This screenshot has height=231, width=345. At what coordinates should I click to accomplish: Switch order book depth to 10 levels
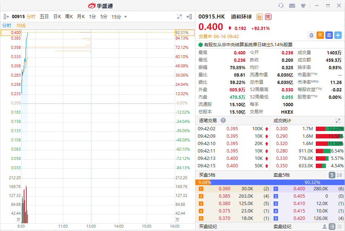click(339, 175)
